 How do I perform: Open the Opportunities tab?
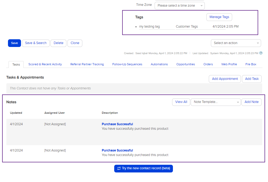(x=185, y=64)
